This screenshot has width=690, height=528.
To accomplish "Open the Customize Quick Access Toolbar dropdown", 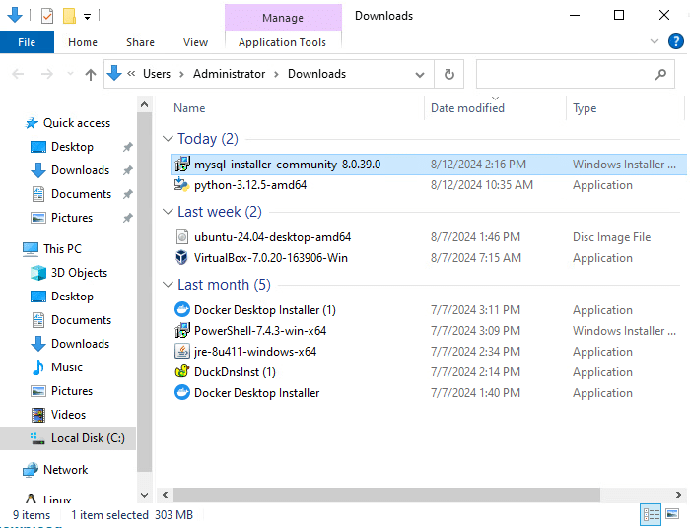I will point(87,17).
